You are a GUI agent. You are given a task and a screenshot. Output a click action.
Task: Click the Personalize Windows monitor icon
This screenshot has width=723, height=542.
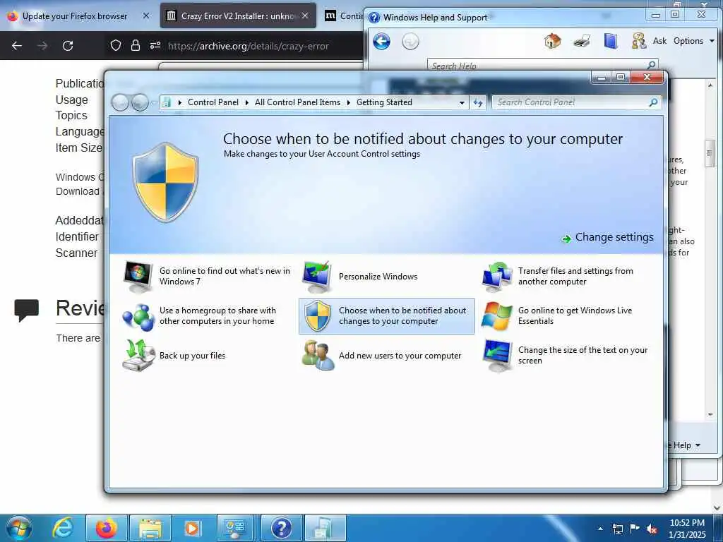coord(317,277)
